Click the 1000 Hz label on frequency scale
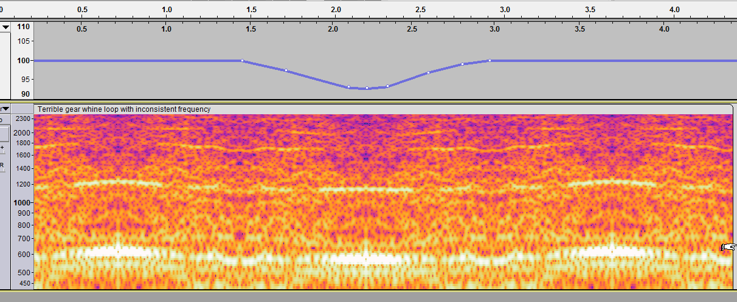737x302 pixels. click(x=22, y=203)
